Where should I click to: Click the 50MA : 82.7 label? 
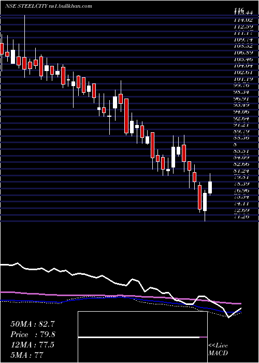pos(33,324)
